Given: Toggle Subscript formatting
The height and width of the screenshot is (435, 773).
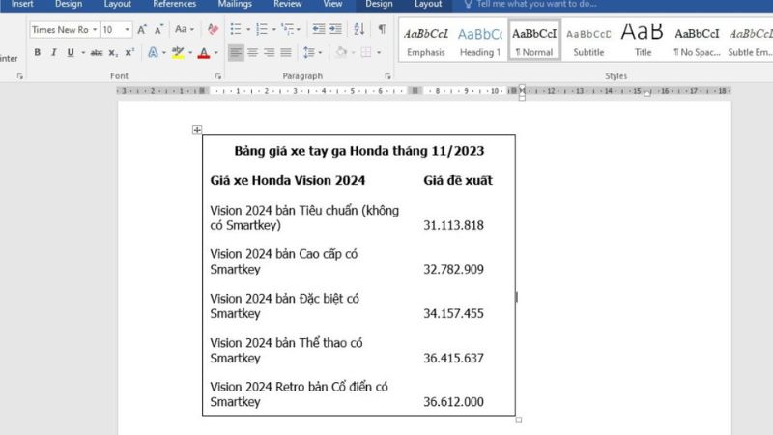Looking at the screenshot, I should pos(113,52).
